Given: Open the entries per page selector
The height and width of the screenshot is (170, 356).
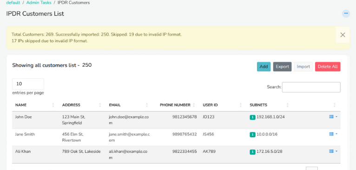Looking at the screenshot, I should 28,84.
